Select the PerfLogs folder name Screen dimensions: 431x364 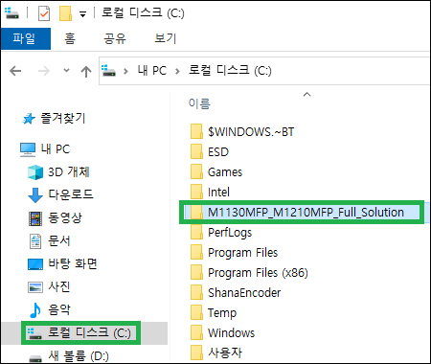point(230,233)
